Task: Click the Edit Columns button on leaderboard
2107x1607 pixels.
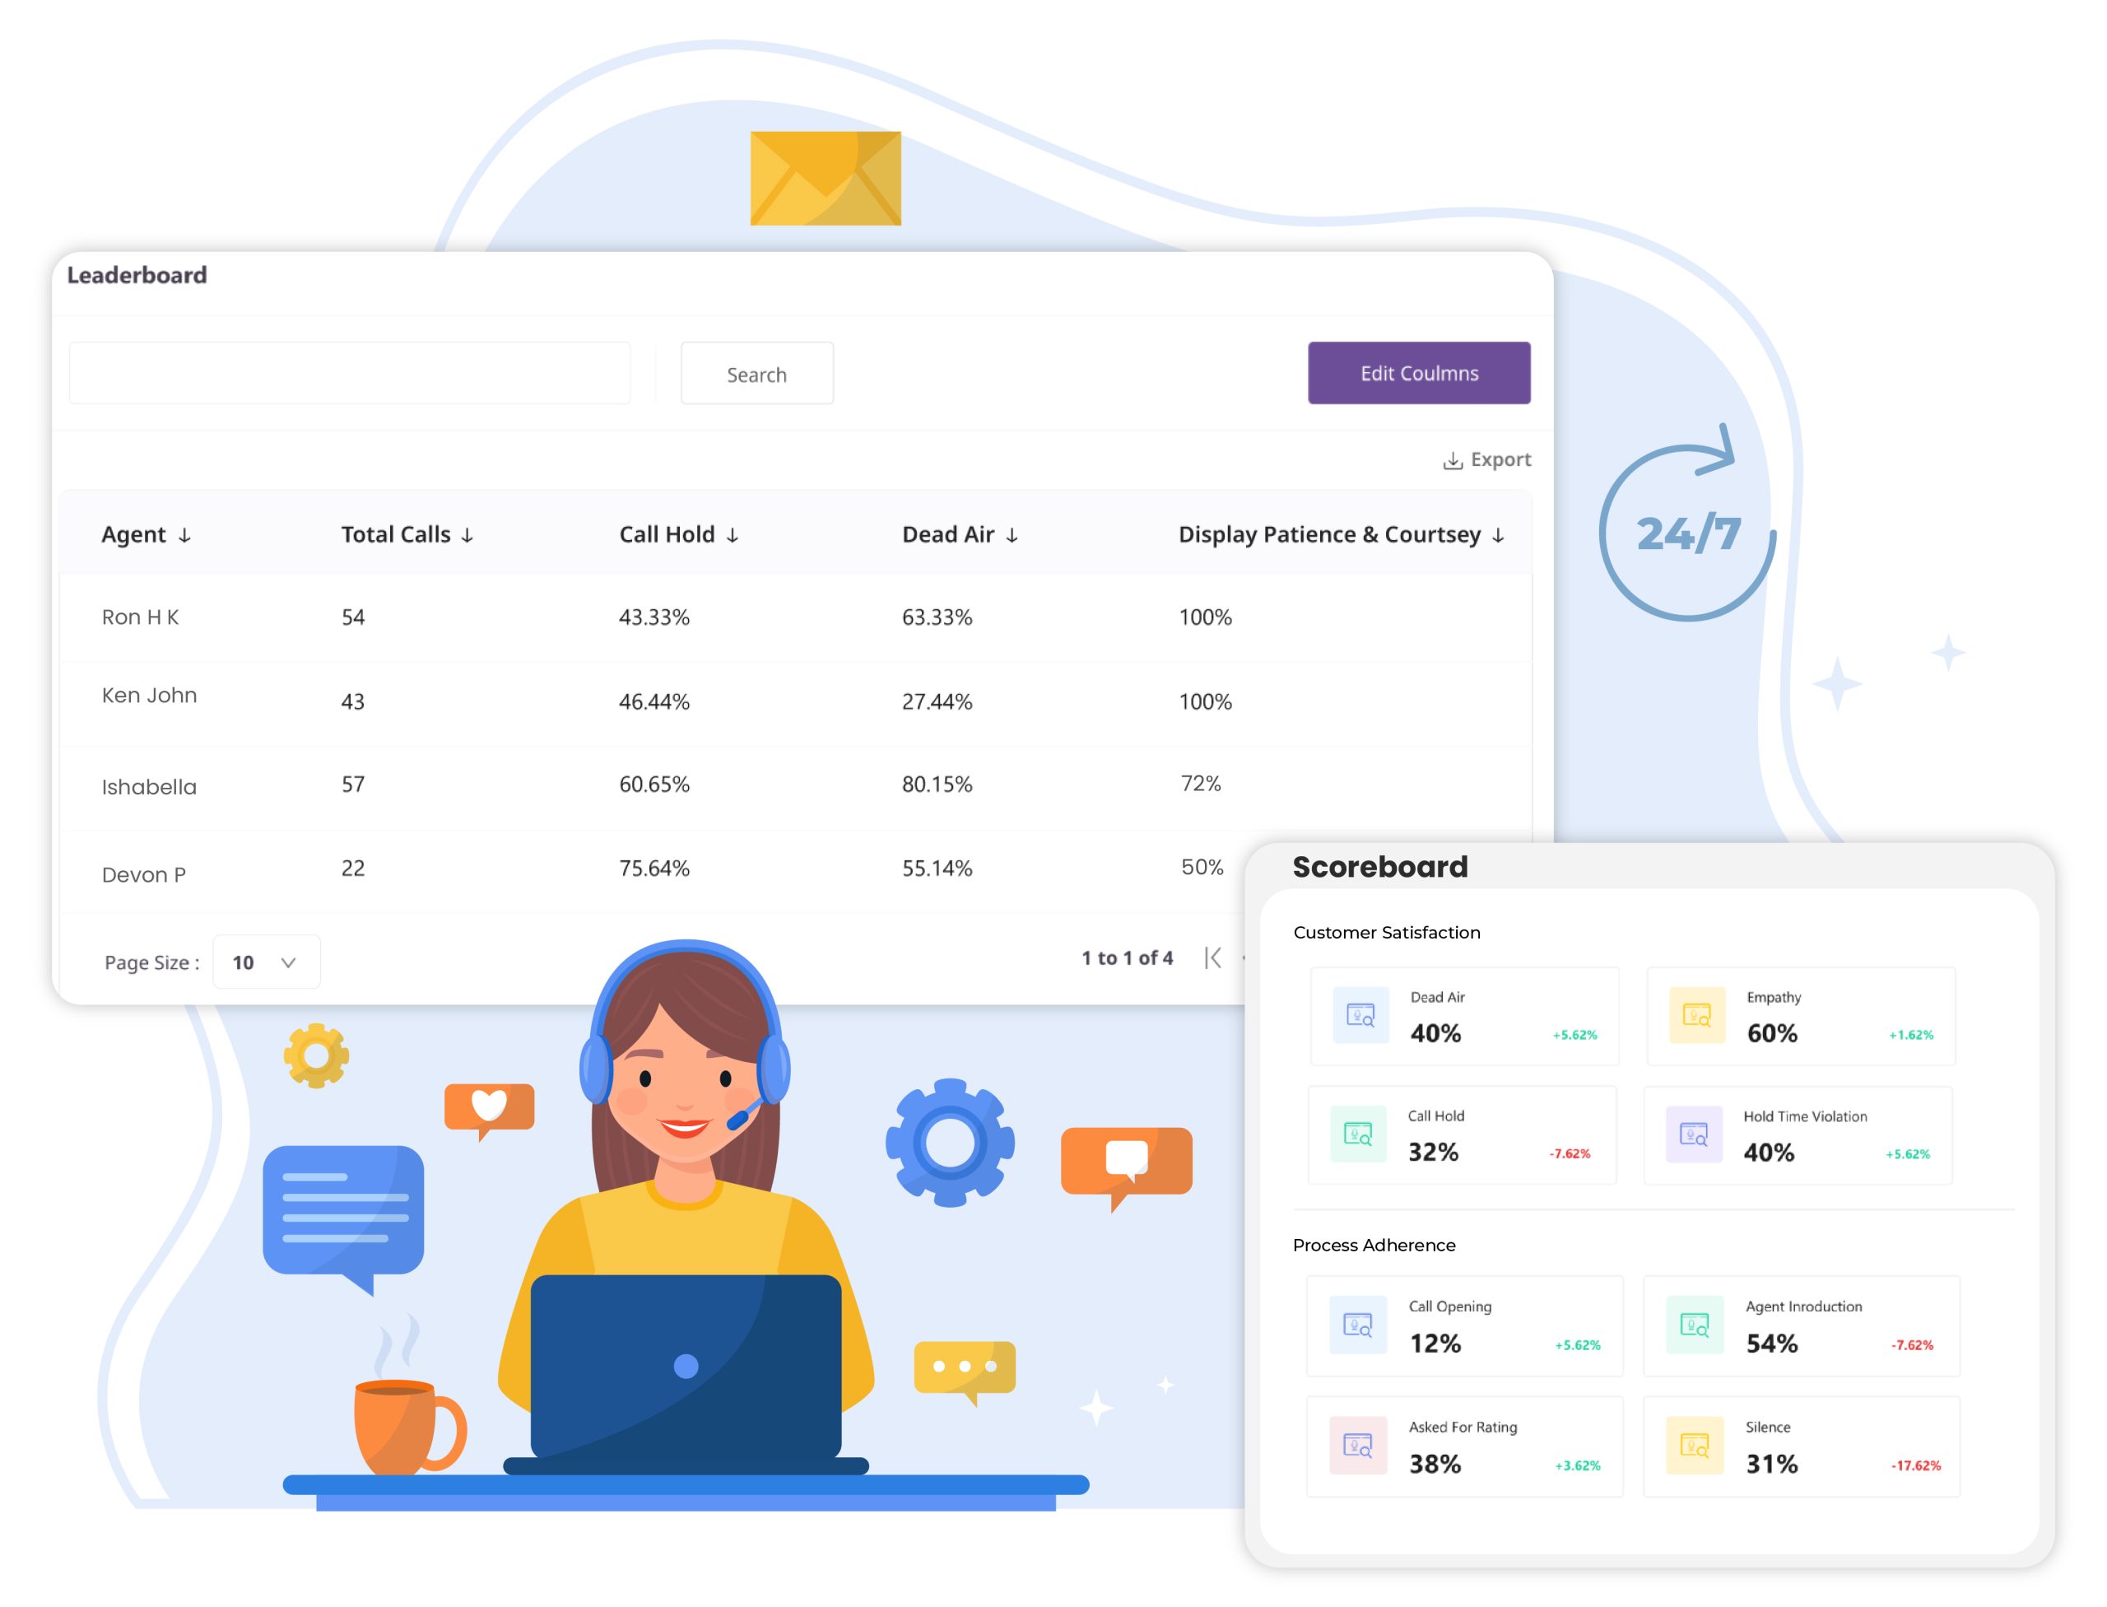Action: (x=1416, y=373)
